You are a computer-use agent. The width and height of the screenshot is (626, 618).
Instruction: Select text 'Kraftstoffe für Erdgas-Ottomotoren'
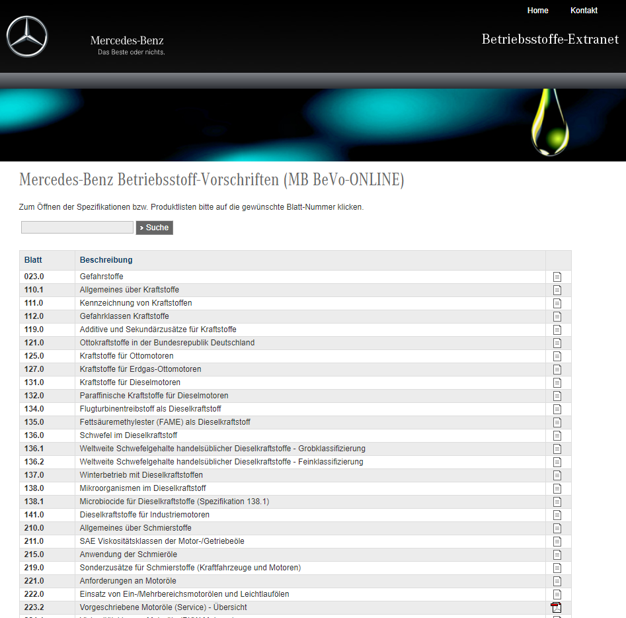(141, 369)
